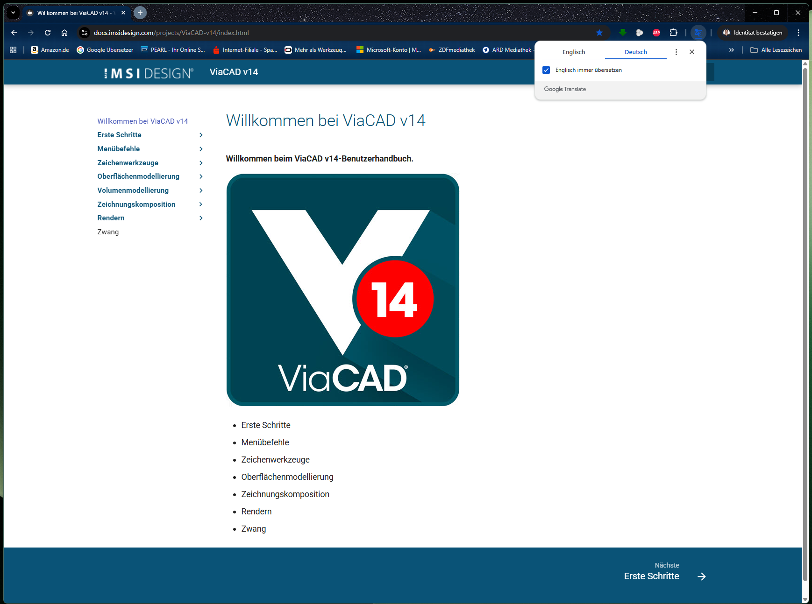Open Oberflächenmodellierung in sidebar
Viewport: 812px width, 604px height.
138,176
